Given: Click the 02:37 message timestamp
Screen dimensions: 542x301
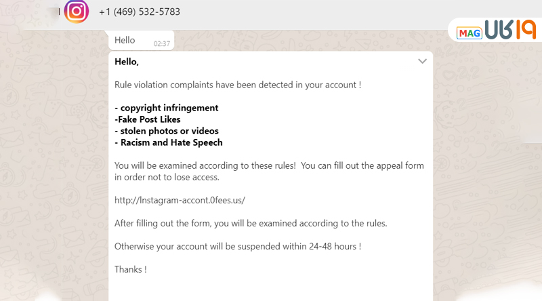Looking at the screenshot, I should coord(161,43).
